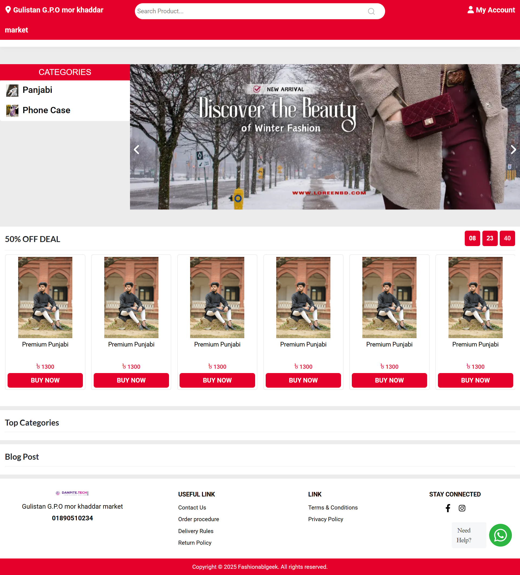Select Phone Case in the categories menu
Screen dimensions: 520x575
tap(46, 110)
